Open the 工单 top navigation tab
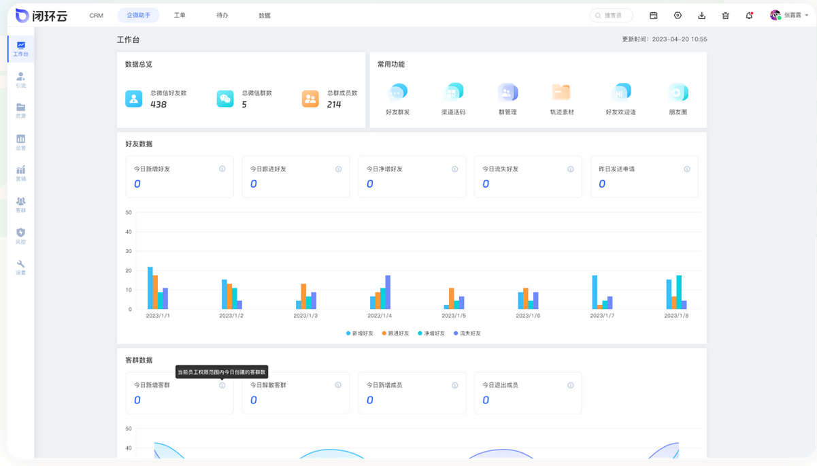Image resolution: width=817 pixels, height=466 pixels. [180, 15]
